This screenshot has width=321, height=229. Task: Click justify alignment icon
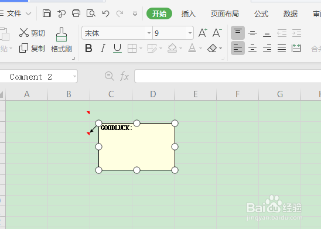282,48
